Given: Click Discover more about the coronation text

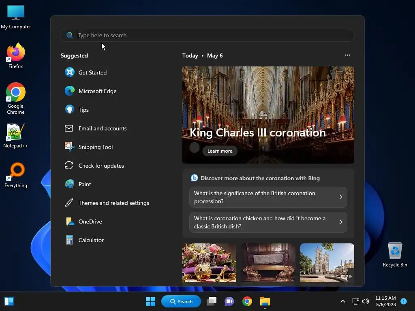Looking at the screenshot, I should [260, 178].
